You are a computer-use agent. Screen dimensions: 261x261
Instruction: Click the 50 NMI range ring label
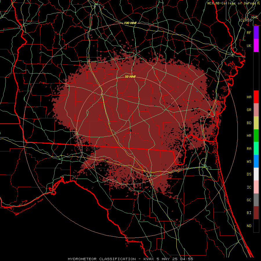[x=130, y=77]
